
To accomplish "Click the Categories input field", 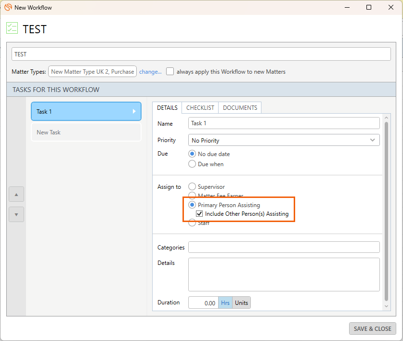I will [284, 247].
